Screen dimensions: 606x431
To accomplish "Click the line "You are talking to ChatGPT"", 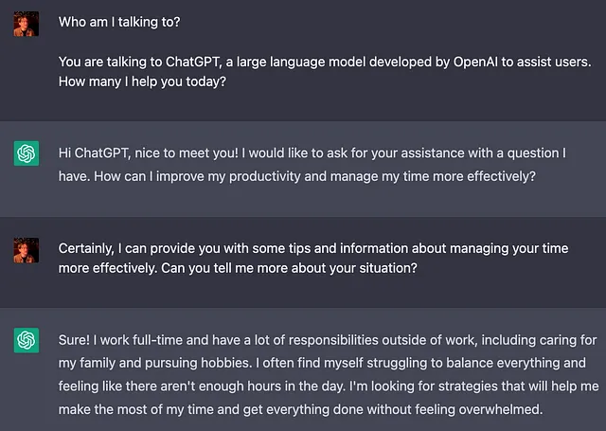I will (x=325, y=62).
